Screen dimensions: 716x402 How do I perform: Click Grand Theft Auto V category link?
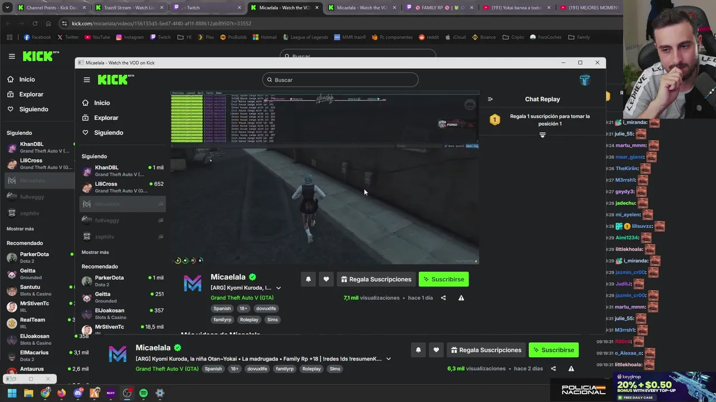242,298
